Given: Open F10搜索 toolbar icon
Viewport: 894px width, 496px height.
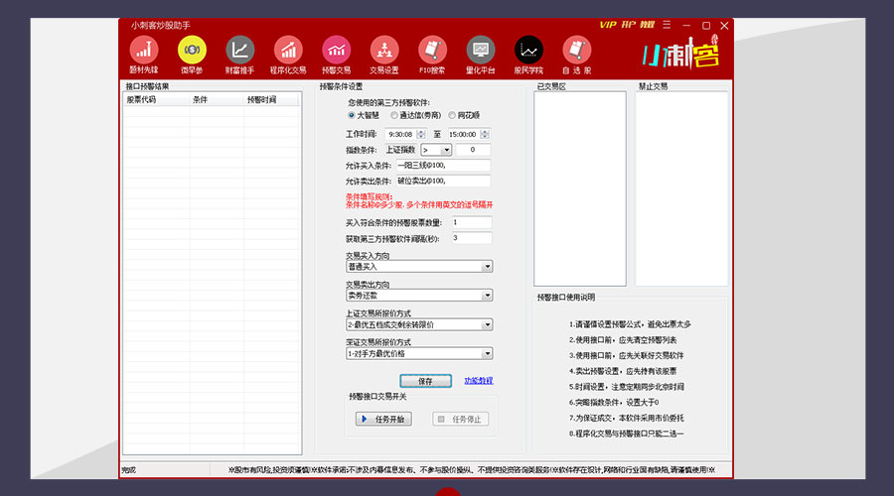Looking at the screenshot, I should click(432, 56).
